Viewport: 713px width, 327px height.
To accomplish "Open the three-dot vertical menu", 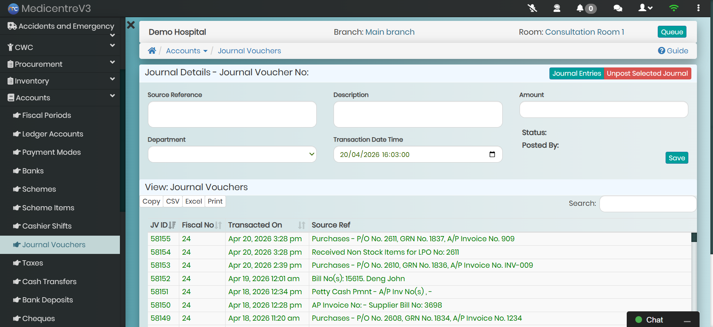I will tap(698, 8).
